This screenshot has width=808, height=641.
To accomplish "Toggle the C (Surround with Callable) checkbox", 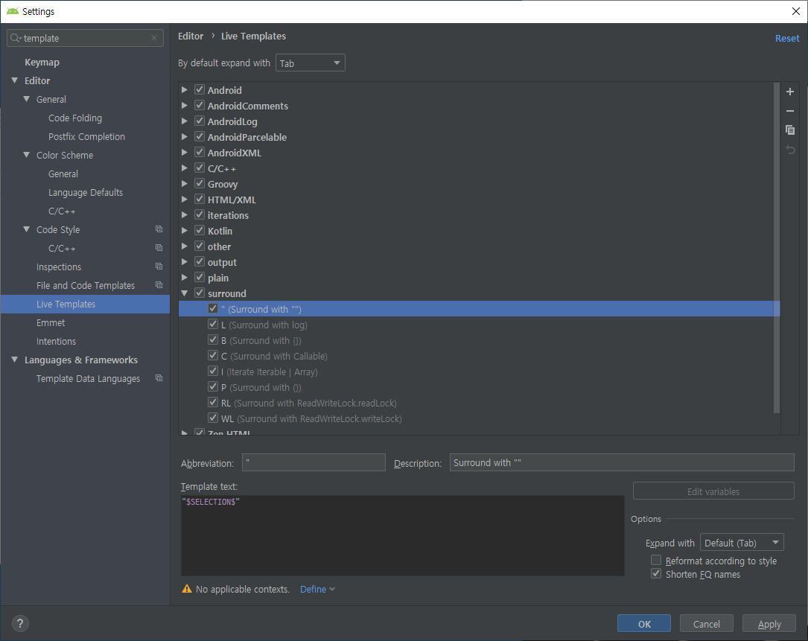I will [213, 356].
